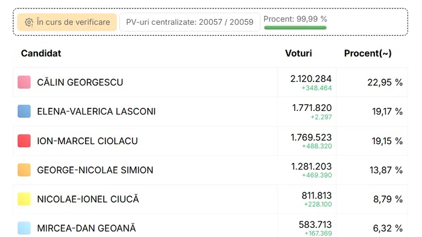Select ION-MARCEL CIOLACU candidate name
Image resolution: width=422 pixels, height=237 pixels.
[x=87, y=141]
